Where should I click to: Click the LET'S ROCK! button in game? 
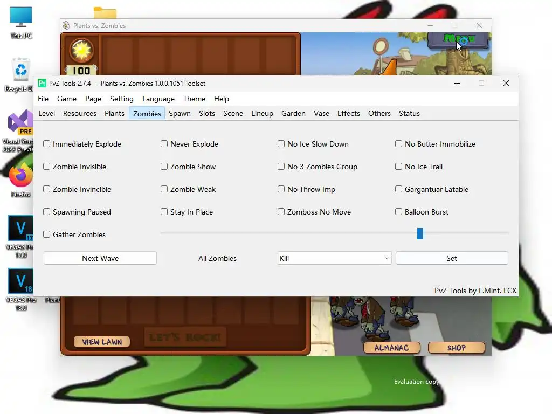point(185,337)
